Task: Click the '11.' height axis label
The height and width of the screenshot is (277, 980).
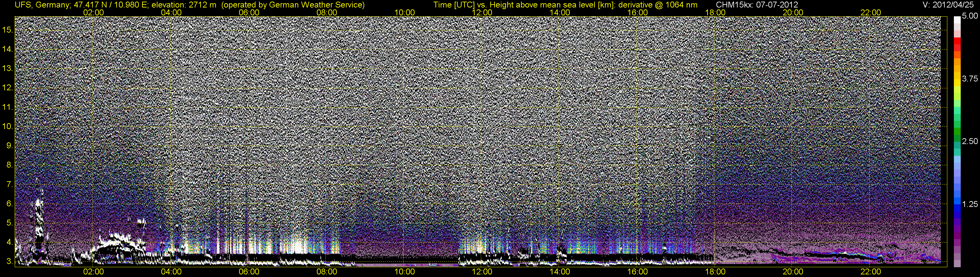Action: 8,107
